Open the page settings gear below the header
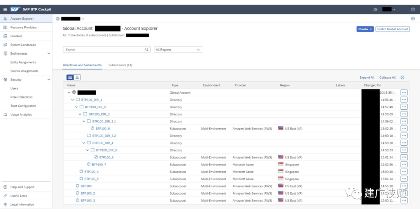420x212 pixels. coord(413,19)
